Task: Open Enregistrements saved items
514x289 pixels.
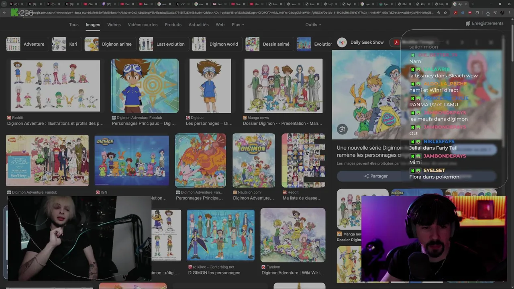Action: 484,23
